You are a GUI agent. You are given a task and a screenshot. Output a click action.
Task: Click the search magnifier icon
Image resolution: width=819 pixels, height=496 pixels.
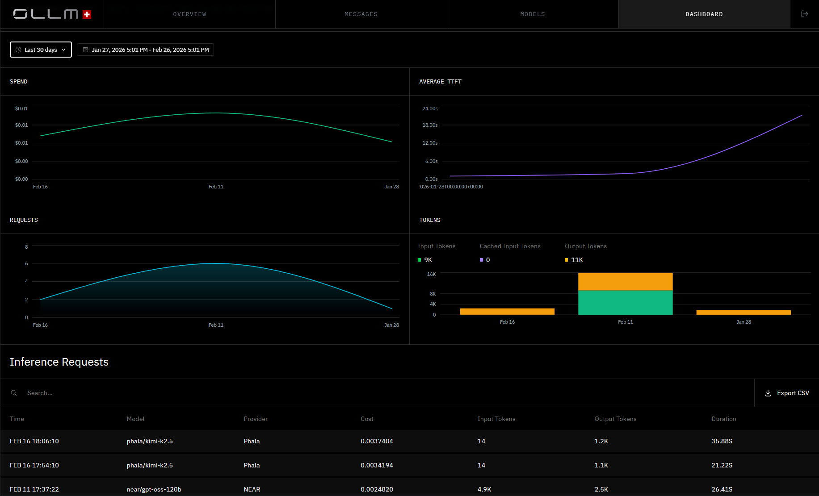pyautogui.click(x=14, y=393)
